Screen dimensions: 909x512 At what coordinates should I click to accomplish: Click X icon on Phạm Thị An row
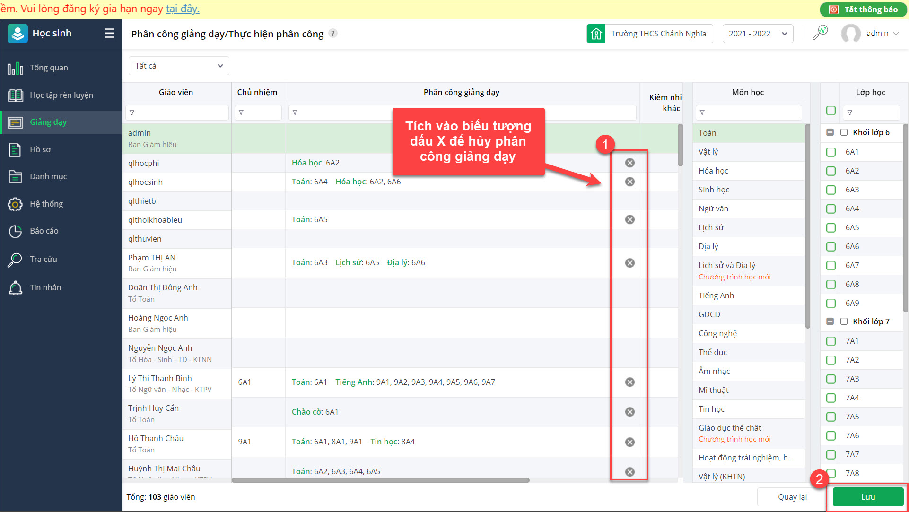point(629,263)
